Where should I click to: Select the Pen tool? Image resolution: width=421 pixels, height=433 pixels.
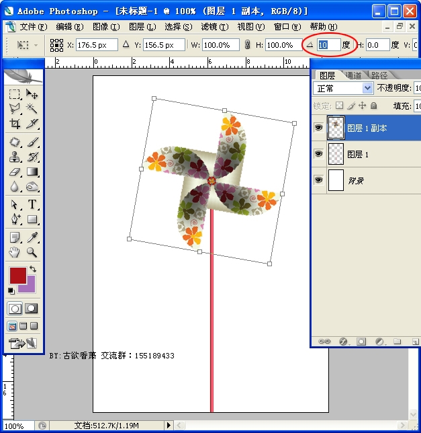15,219
